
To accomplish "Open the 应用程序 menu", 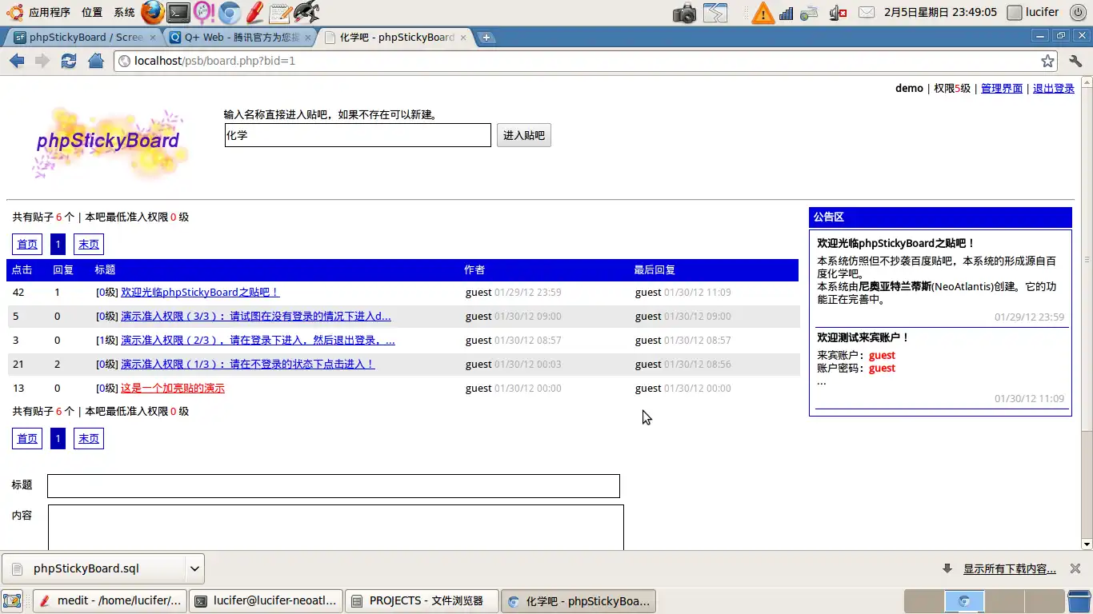I will point(49,12).
